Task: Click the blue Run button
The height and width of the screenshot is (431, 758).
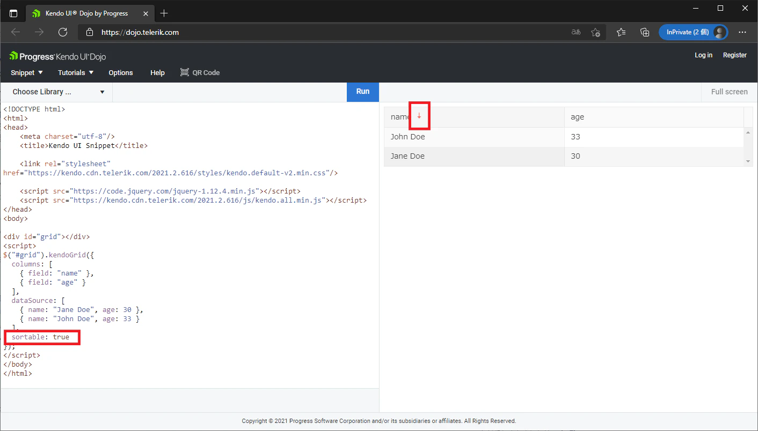Action: pos(363,92)
